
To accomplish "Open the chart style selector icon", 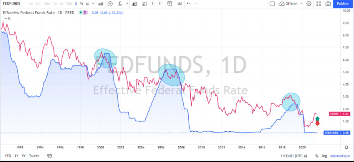I will [101, 4].
